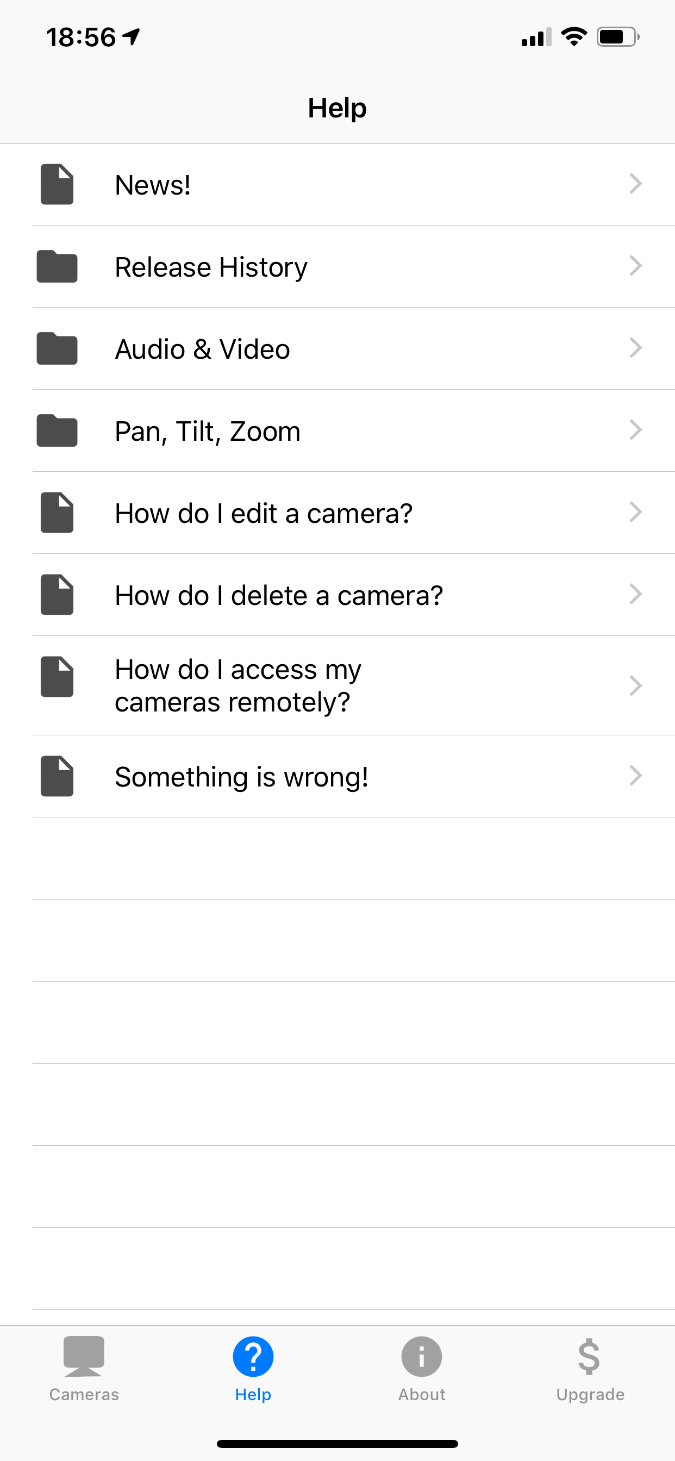The width and height of the screenshot is (675, 1461).
Task: Tap the Release History folder icon
Action: tap(57, 266)
